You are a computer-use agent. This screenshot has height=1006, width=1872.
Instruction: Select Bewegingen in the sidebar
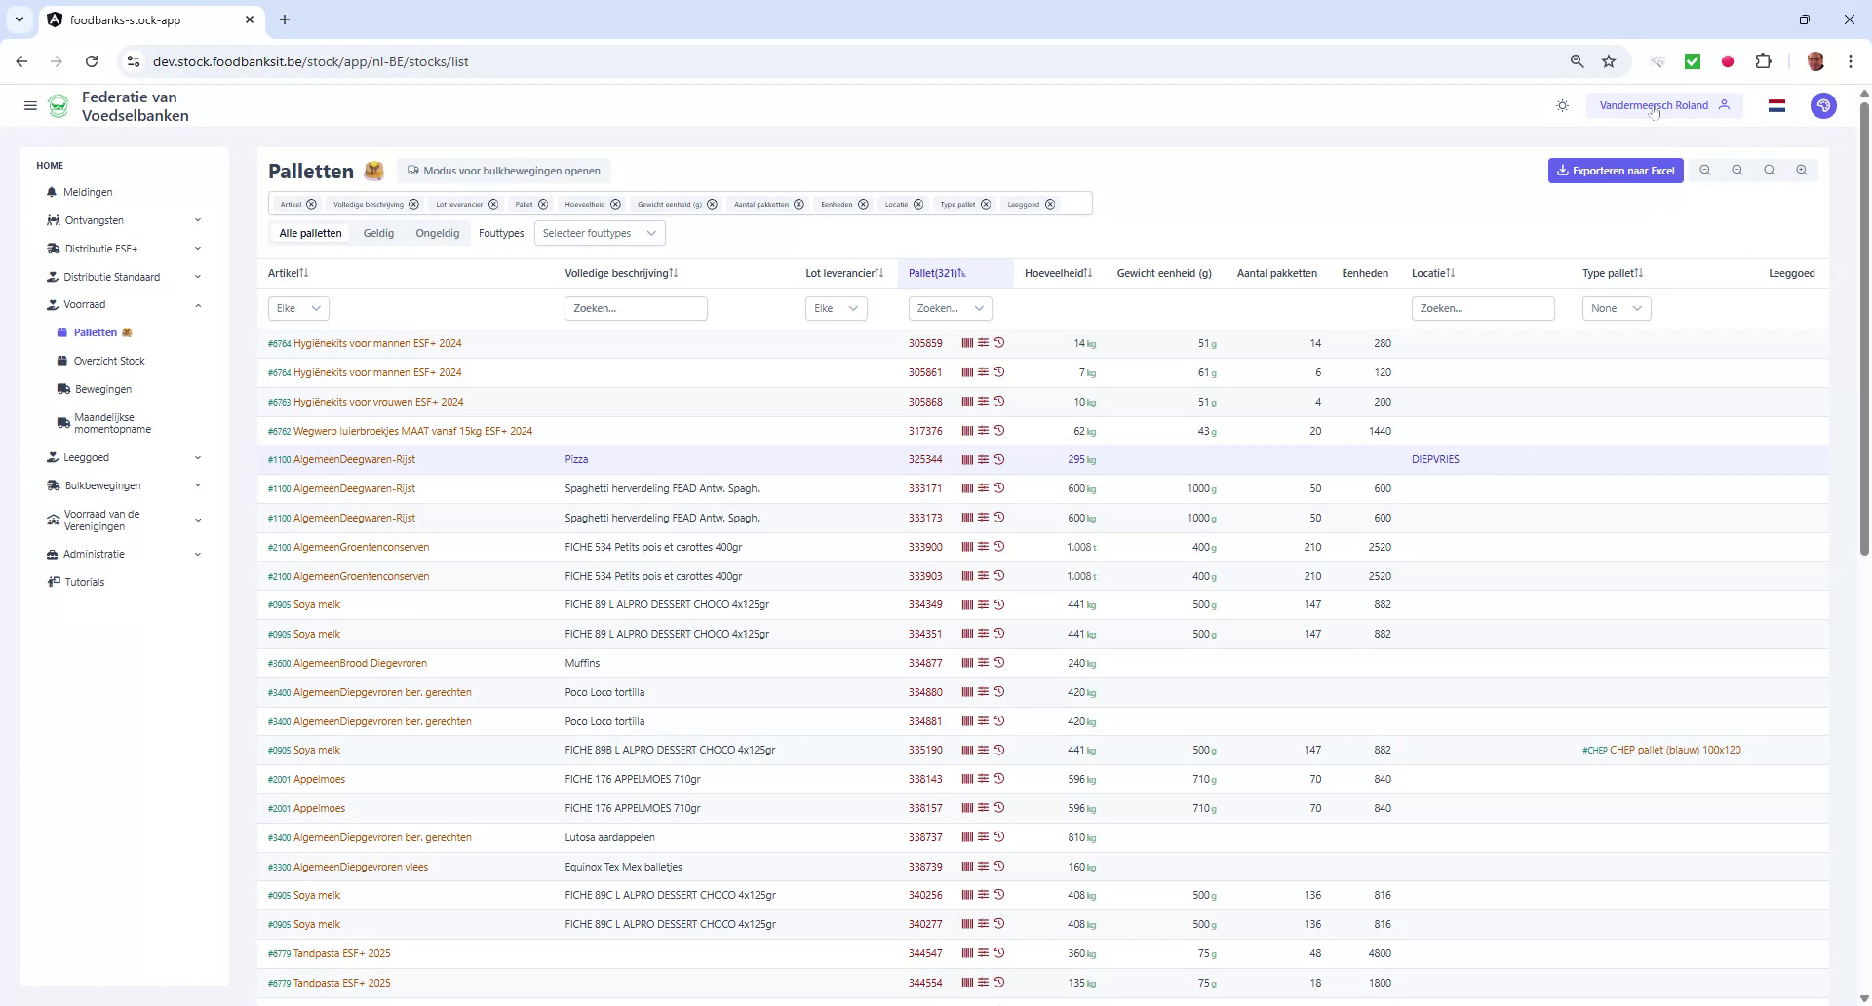pyautogui.click(x=101, y=388)
